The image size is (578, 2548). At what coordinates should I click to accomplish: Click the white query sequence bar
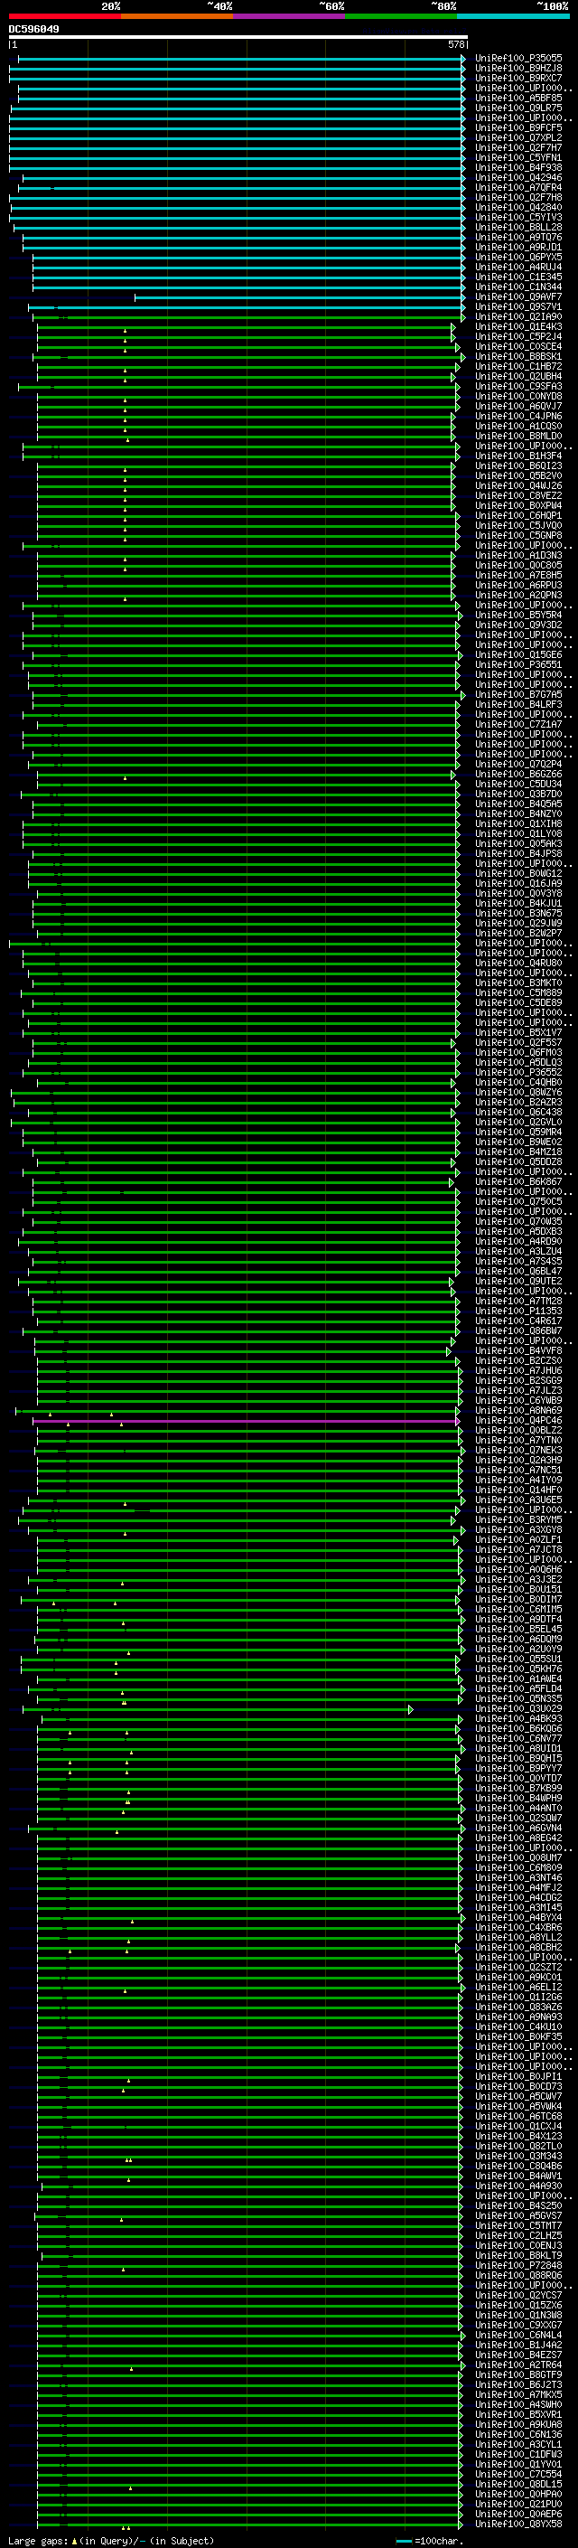point(238,36)
